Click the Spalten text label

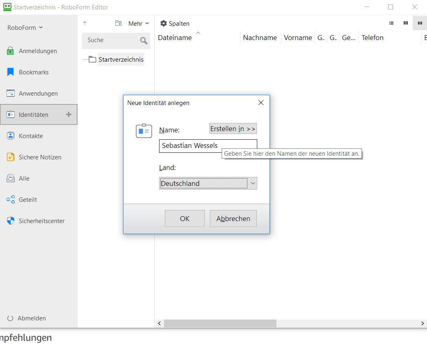[x=179, y=24]
